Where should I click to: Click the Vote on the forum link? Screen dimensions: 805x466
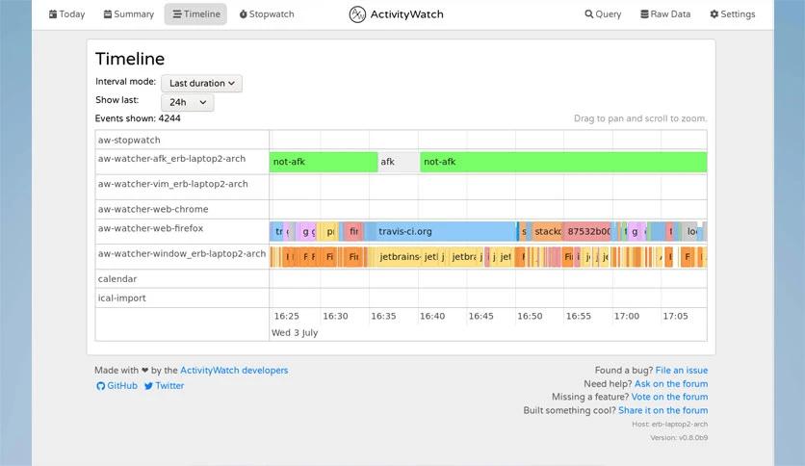669,397
